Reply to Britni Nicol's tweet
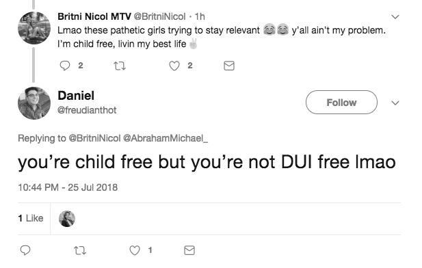 [65, 66]
